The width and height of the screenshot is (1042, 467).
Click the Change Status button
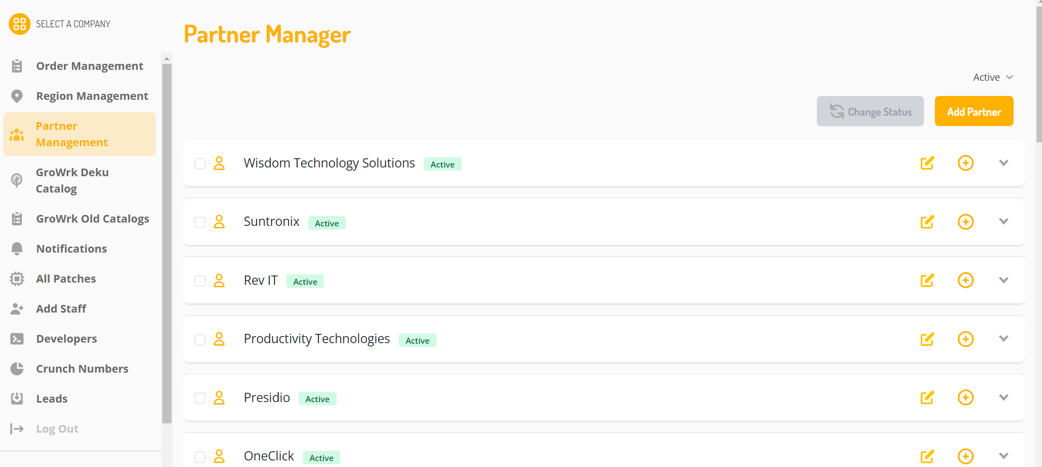point(870,111)
